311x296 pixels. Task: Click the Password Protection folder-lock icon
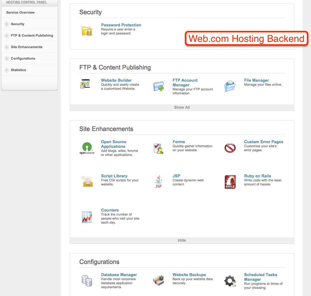87,31
